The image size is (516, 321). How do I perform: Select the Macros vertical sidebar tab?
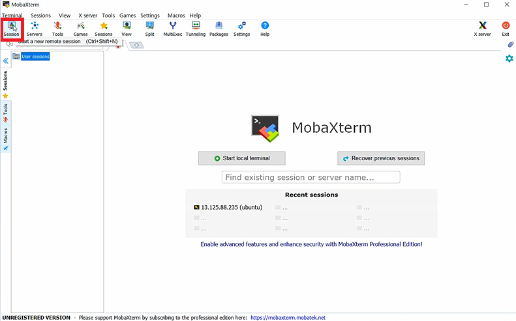tap(5, 139)
